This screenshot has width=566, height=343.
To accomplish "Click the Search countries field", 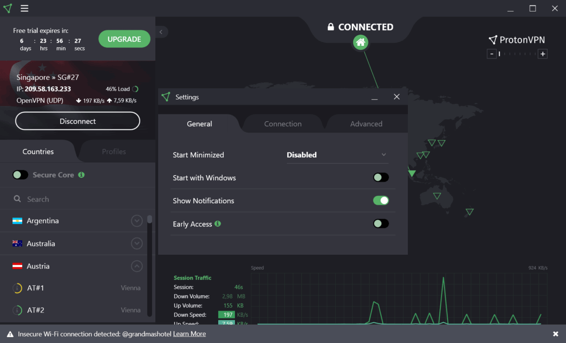I will click(x=79, y=199).
